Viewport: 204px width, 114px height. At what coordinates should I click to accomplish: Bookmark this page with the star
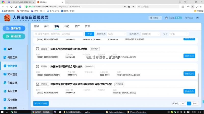[x=129, y=7]
